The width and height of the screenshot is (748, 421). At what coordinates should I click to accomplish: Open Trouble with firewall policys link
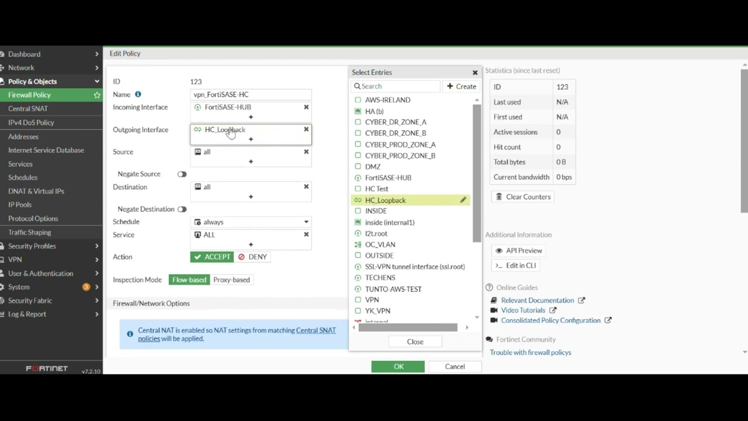click(x=531, y=353)
